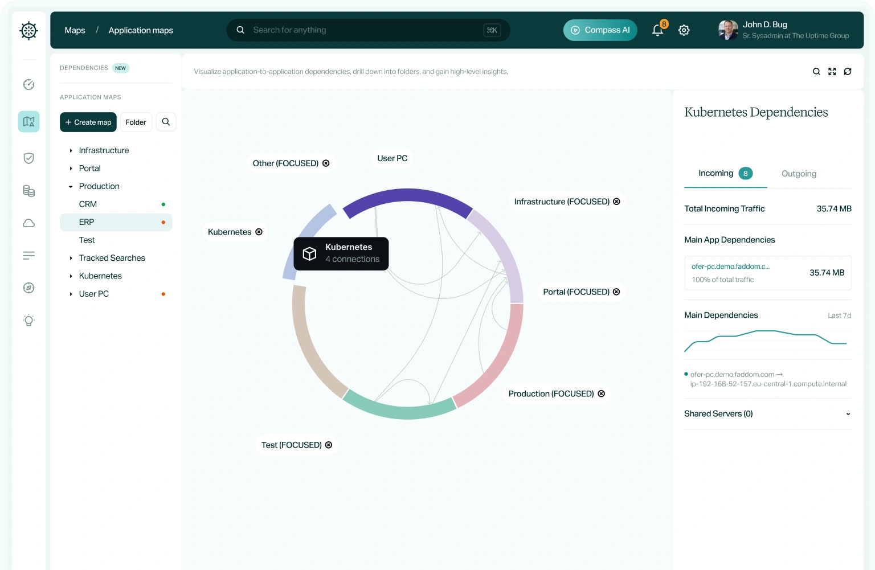
Task: Open the shield security icon in sidebar
Action: (x=28, y=158)
